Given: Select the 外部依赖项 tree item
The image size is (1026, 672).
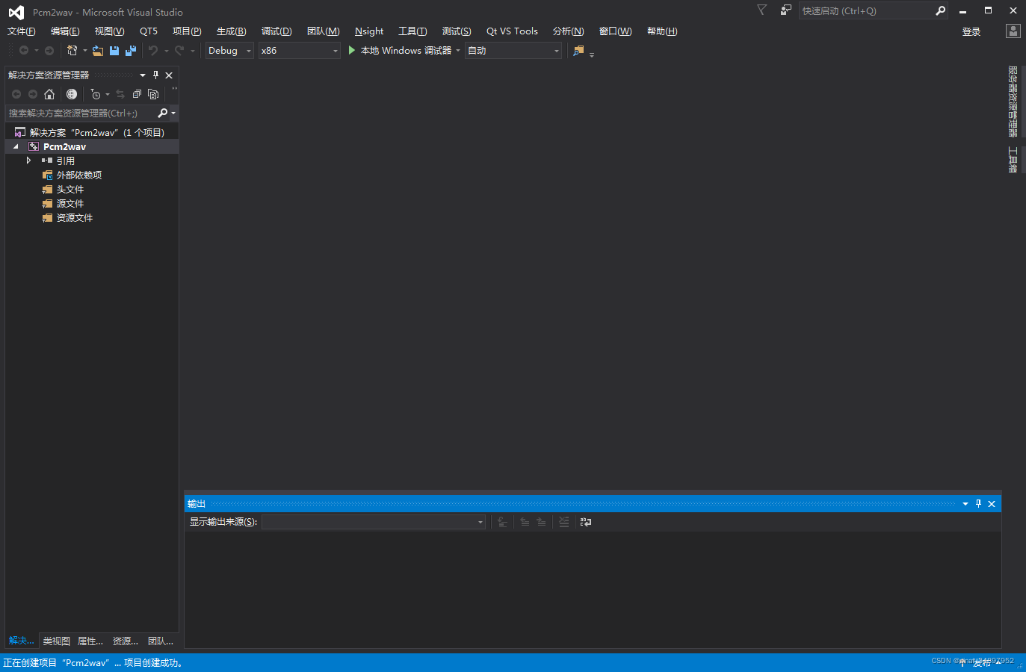Looking at the screenshot, I should click(x=79, y=175).
